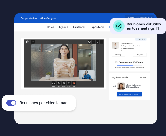
Task: Click the Aurora Marcos name
Action: (126, 44)
